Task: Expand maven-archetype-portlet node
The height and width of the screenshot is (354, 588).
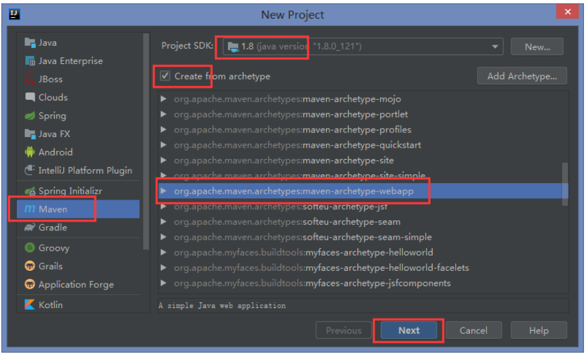Action: [163, 114]
